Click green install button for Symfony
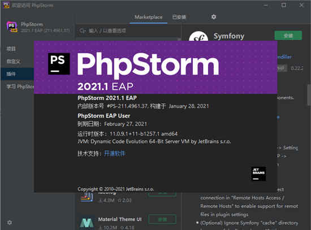311x230 pixels. tap(288, 36)
